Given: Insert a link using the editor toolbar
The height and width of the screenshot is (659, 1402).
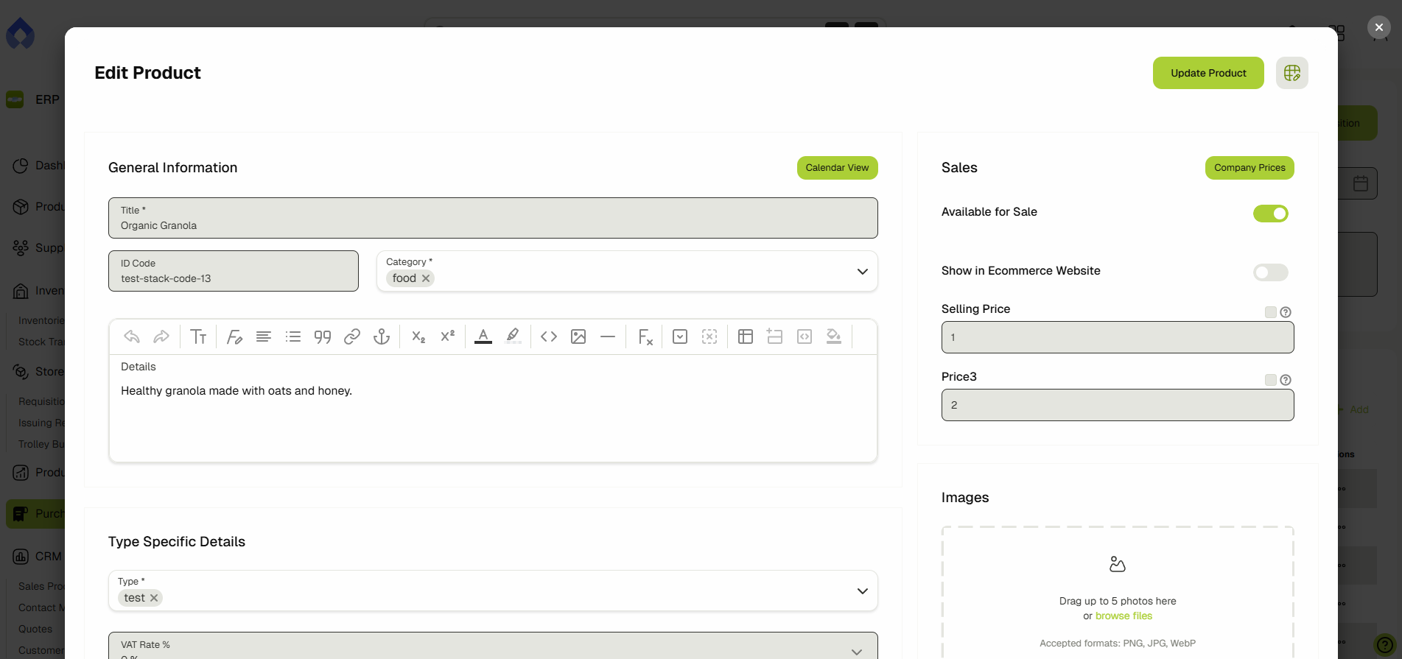Looking at the screenshot, I should click(352, 336).
